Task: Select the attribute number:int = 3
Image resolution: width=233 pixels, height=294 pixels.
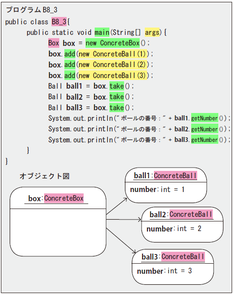Action: [165, 271]
